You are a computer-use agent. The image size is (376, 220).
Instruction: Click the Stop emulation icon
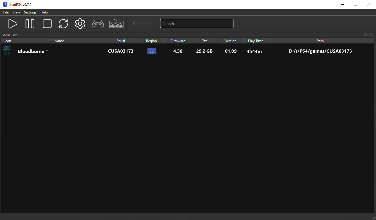(x=47, y=24)
